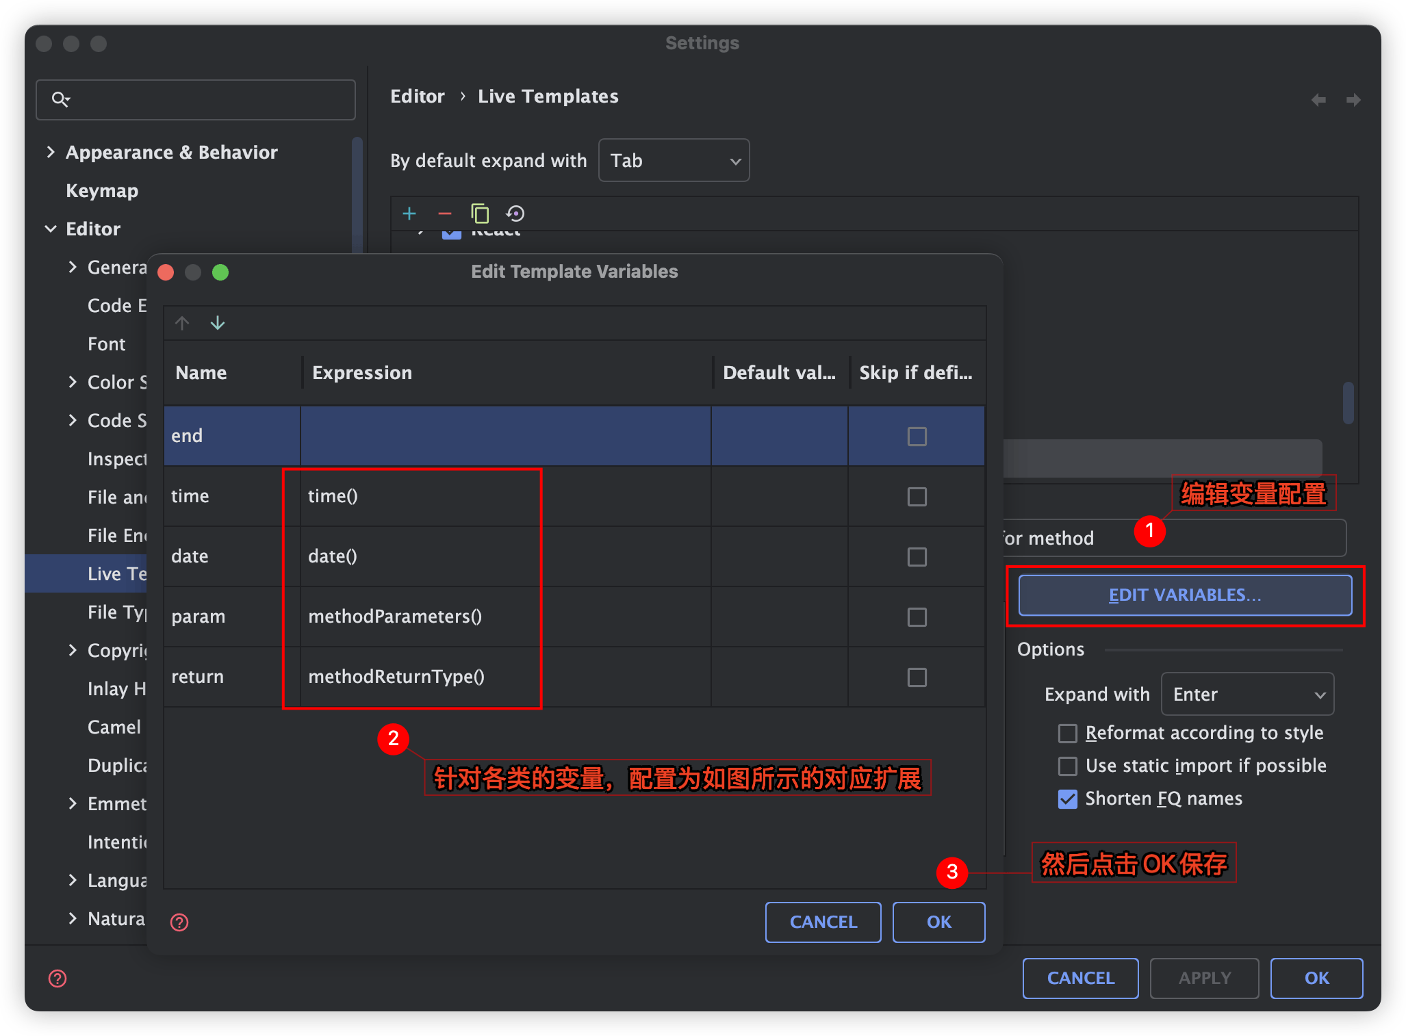The height and width of the screenshot is (1036, 1406).
Task: Open the Camel settings page
Action: coord(114,727)
